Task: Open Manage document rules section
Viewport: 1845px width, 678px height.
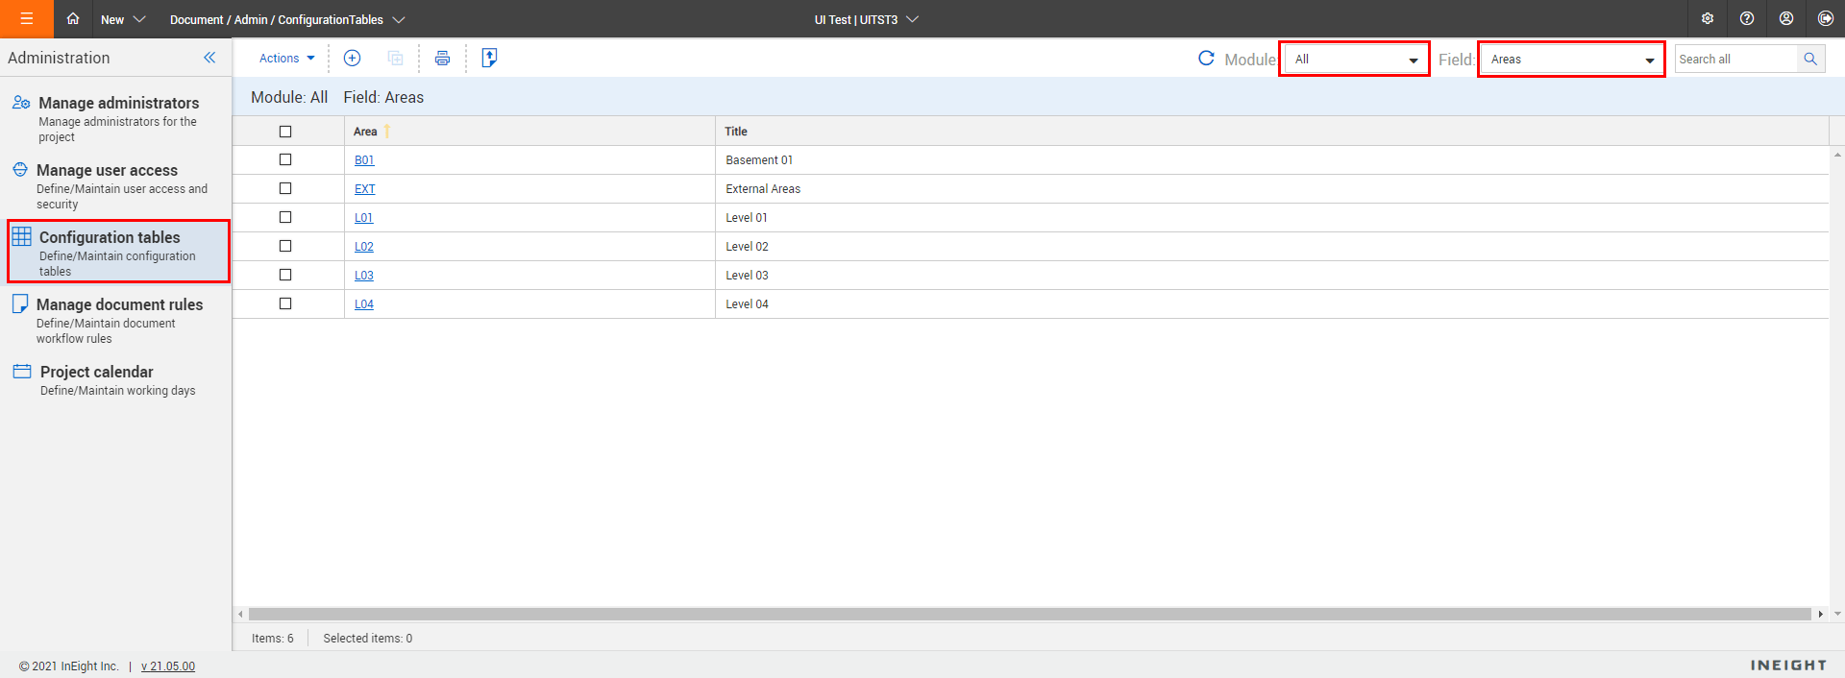Action: pos(116,320)
